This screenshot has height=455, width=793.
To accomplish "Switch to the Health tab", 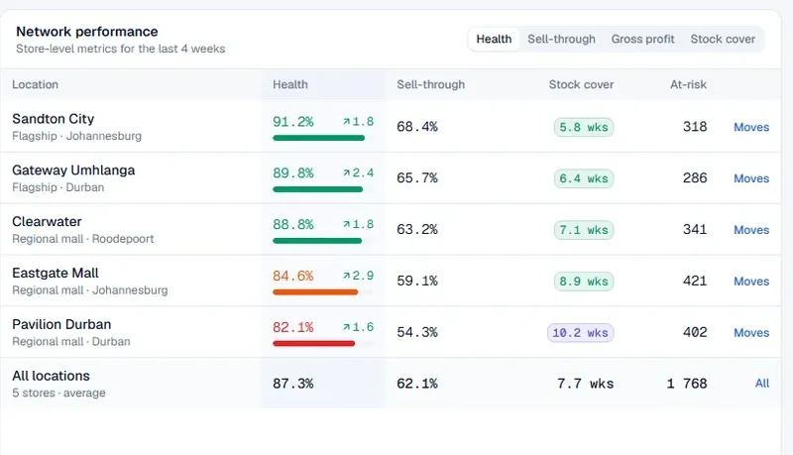I will pos(494,39).
